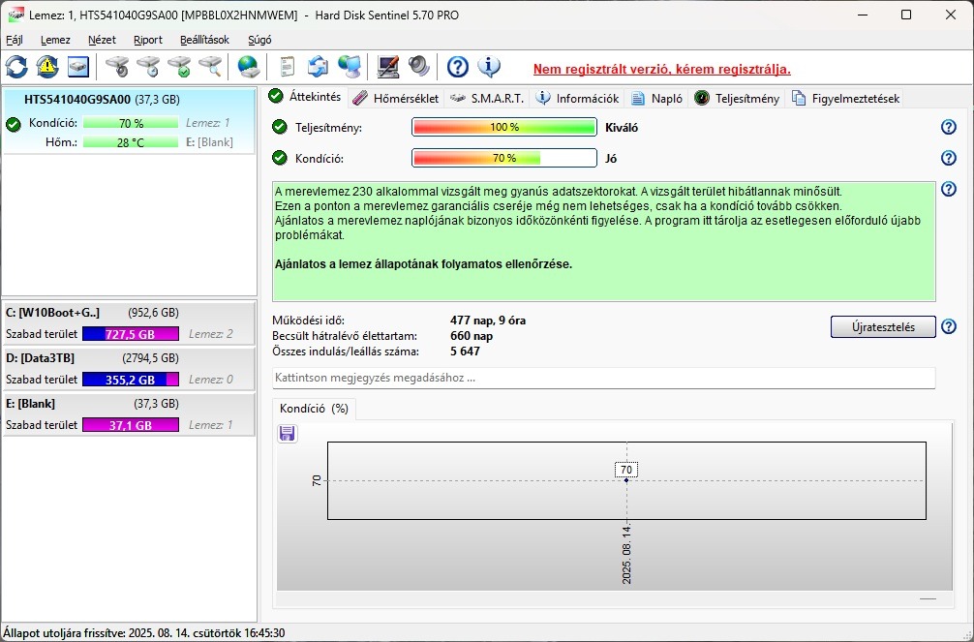Switch to the Áttekintés tab

click(306, 97)
